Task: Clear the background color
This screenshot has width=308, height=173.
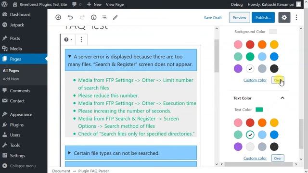Action: point(278,80)
